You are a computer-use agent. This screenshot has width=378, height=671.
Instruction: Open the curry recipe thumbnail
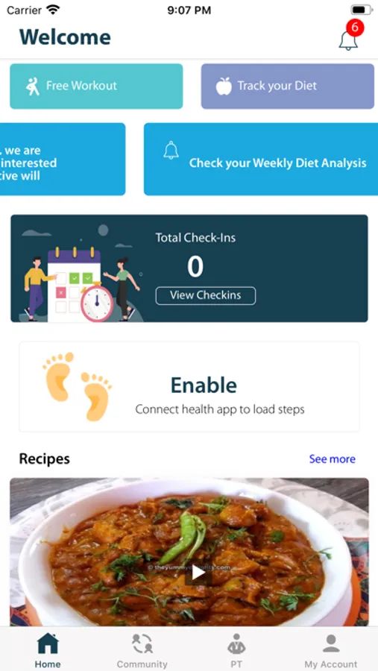pos(189,552)
